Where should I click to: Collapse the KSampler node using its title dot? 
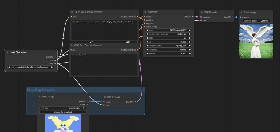145,12
